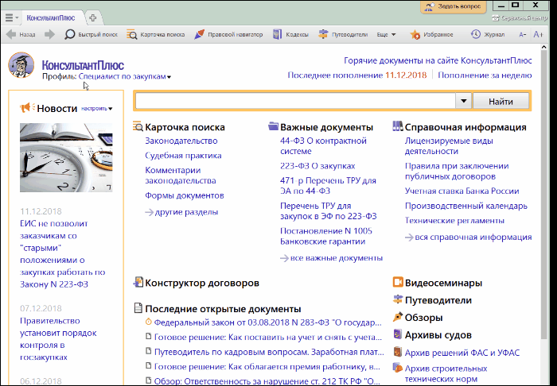
Task: Open news about ЕИС and Закон 223-ФЗ
Action: (x=63, y=254)
